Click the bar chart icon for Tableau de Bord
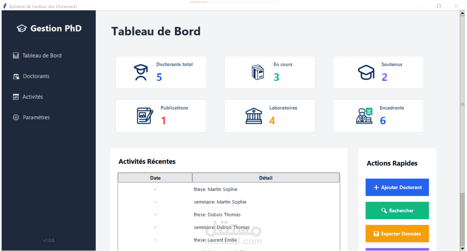467x251 pixels. 16,56
